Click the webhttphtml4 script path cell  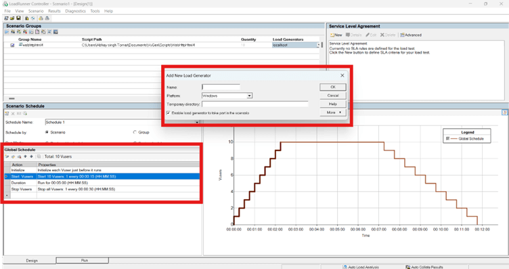click(x=138, y=45)
